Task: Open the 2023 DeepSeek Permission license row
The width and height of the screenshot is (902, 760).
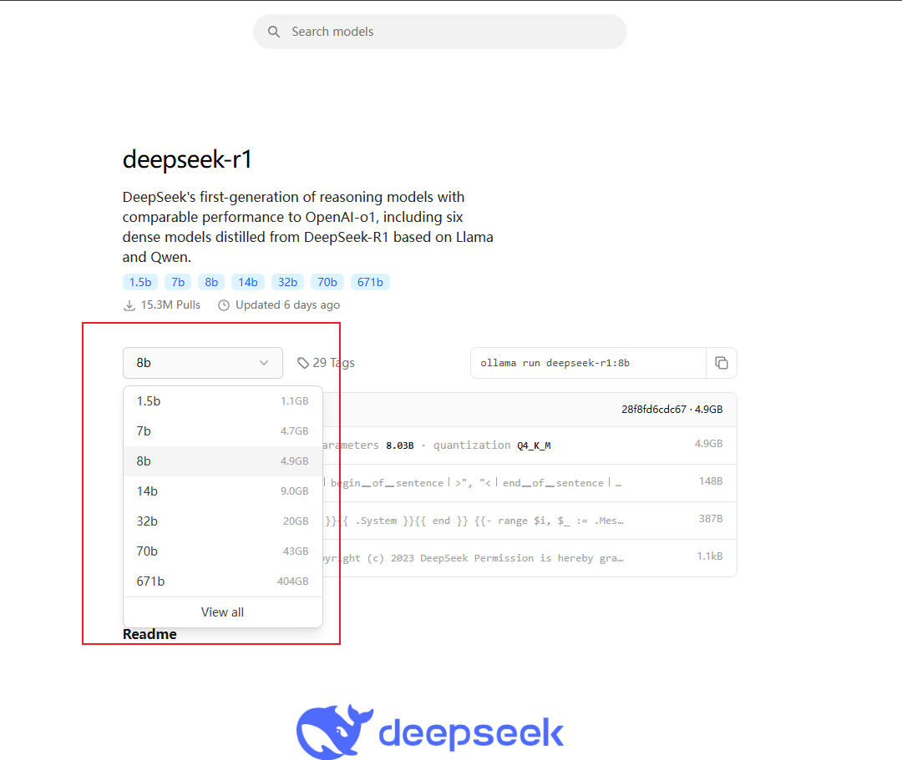Action: (530, 558)
